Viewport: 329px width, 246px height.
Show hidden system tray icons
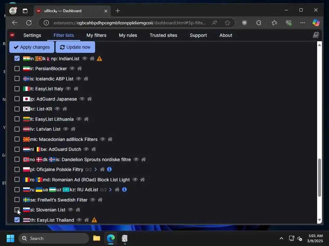click(281, 238)
